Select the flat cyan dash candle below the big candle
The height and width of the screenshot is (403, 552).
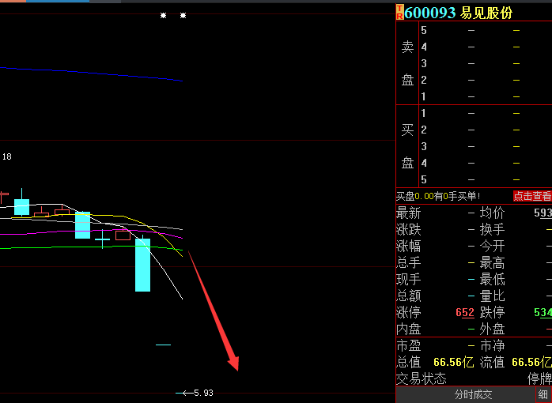click(164, 345)
